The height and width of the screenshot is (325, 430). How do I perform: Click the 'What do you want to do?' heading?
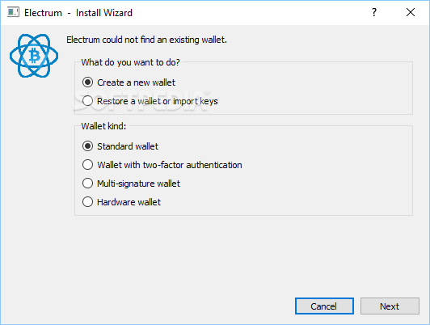(131, 62)
